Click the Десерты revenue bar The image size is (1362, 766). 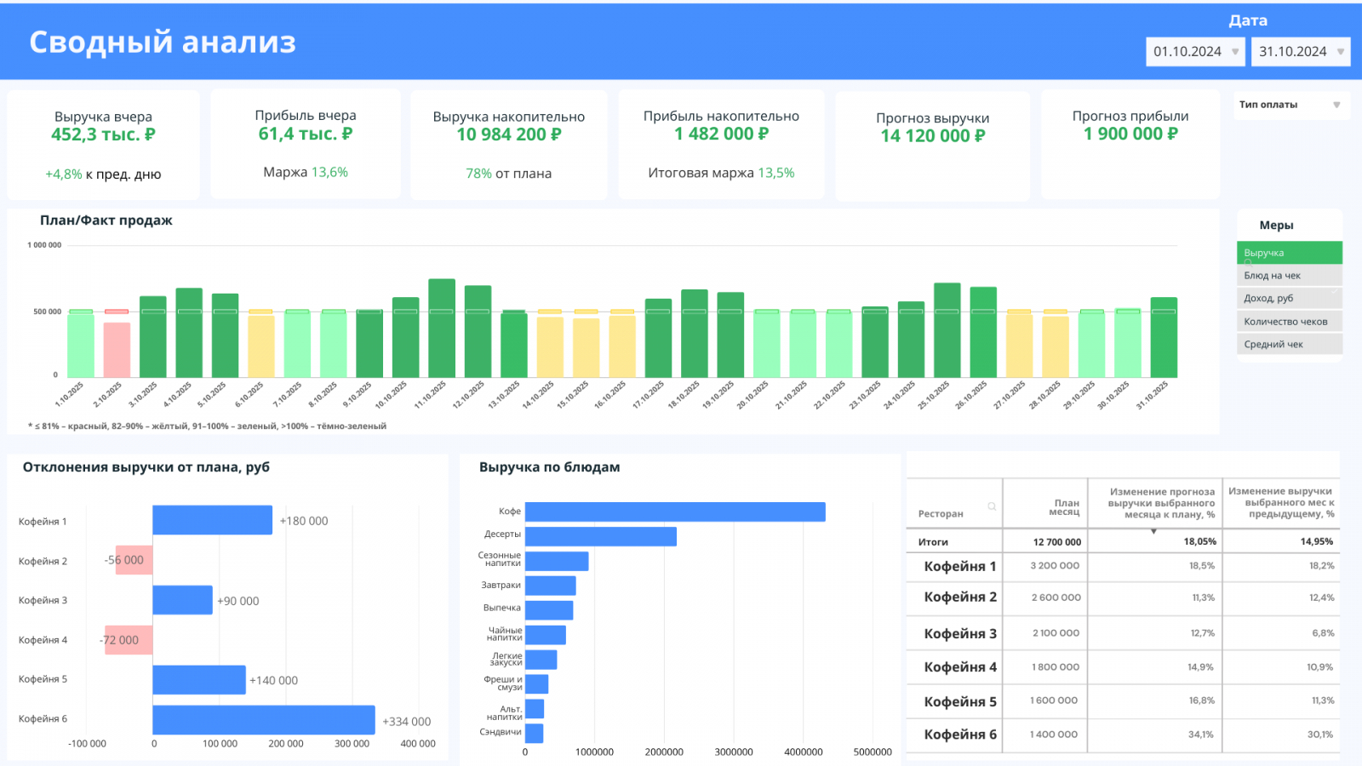pos(600,536)
